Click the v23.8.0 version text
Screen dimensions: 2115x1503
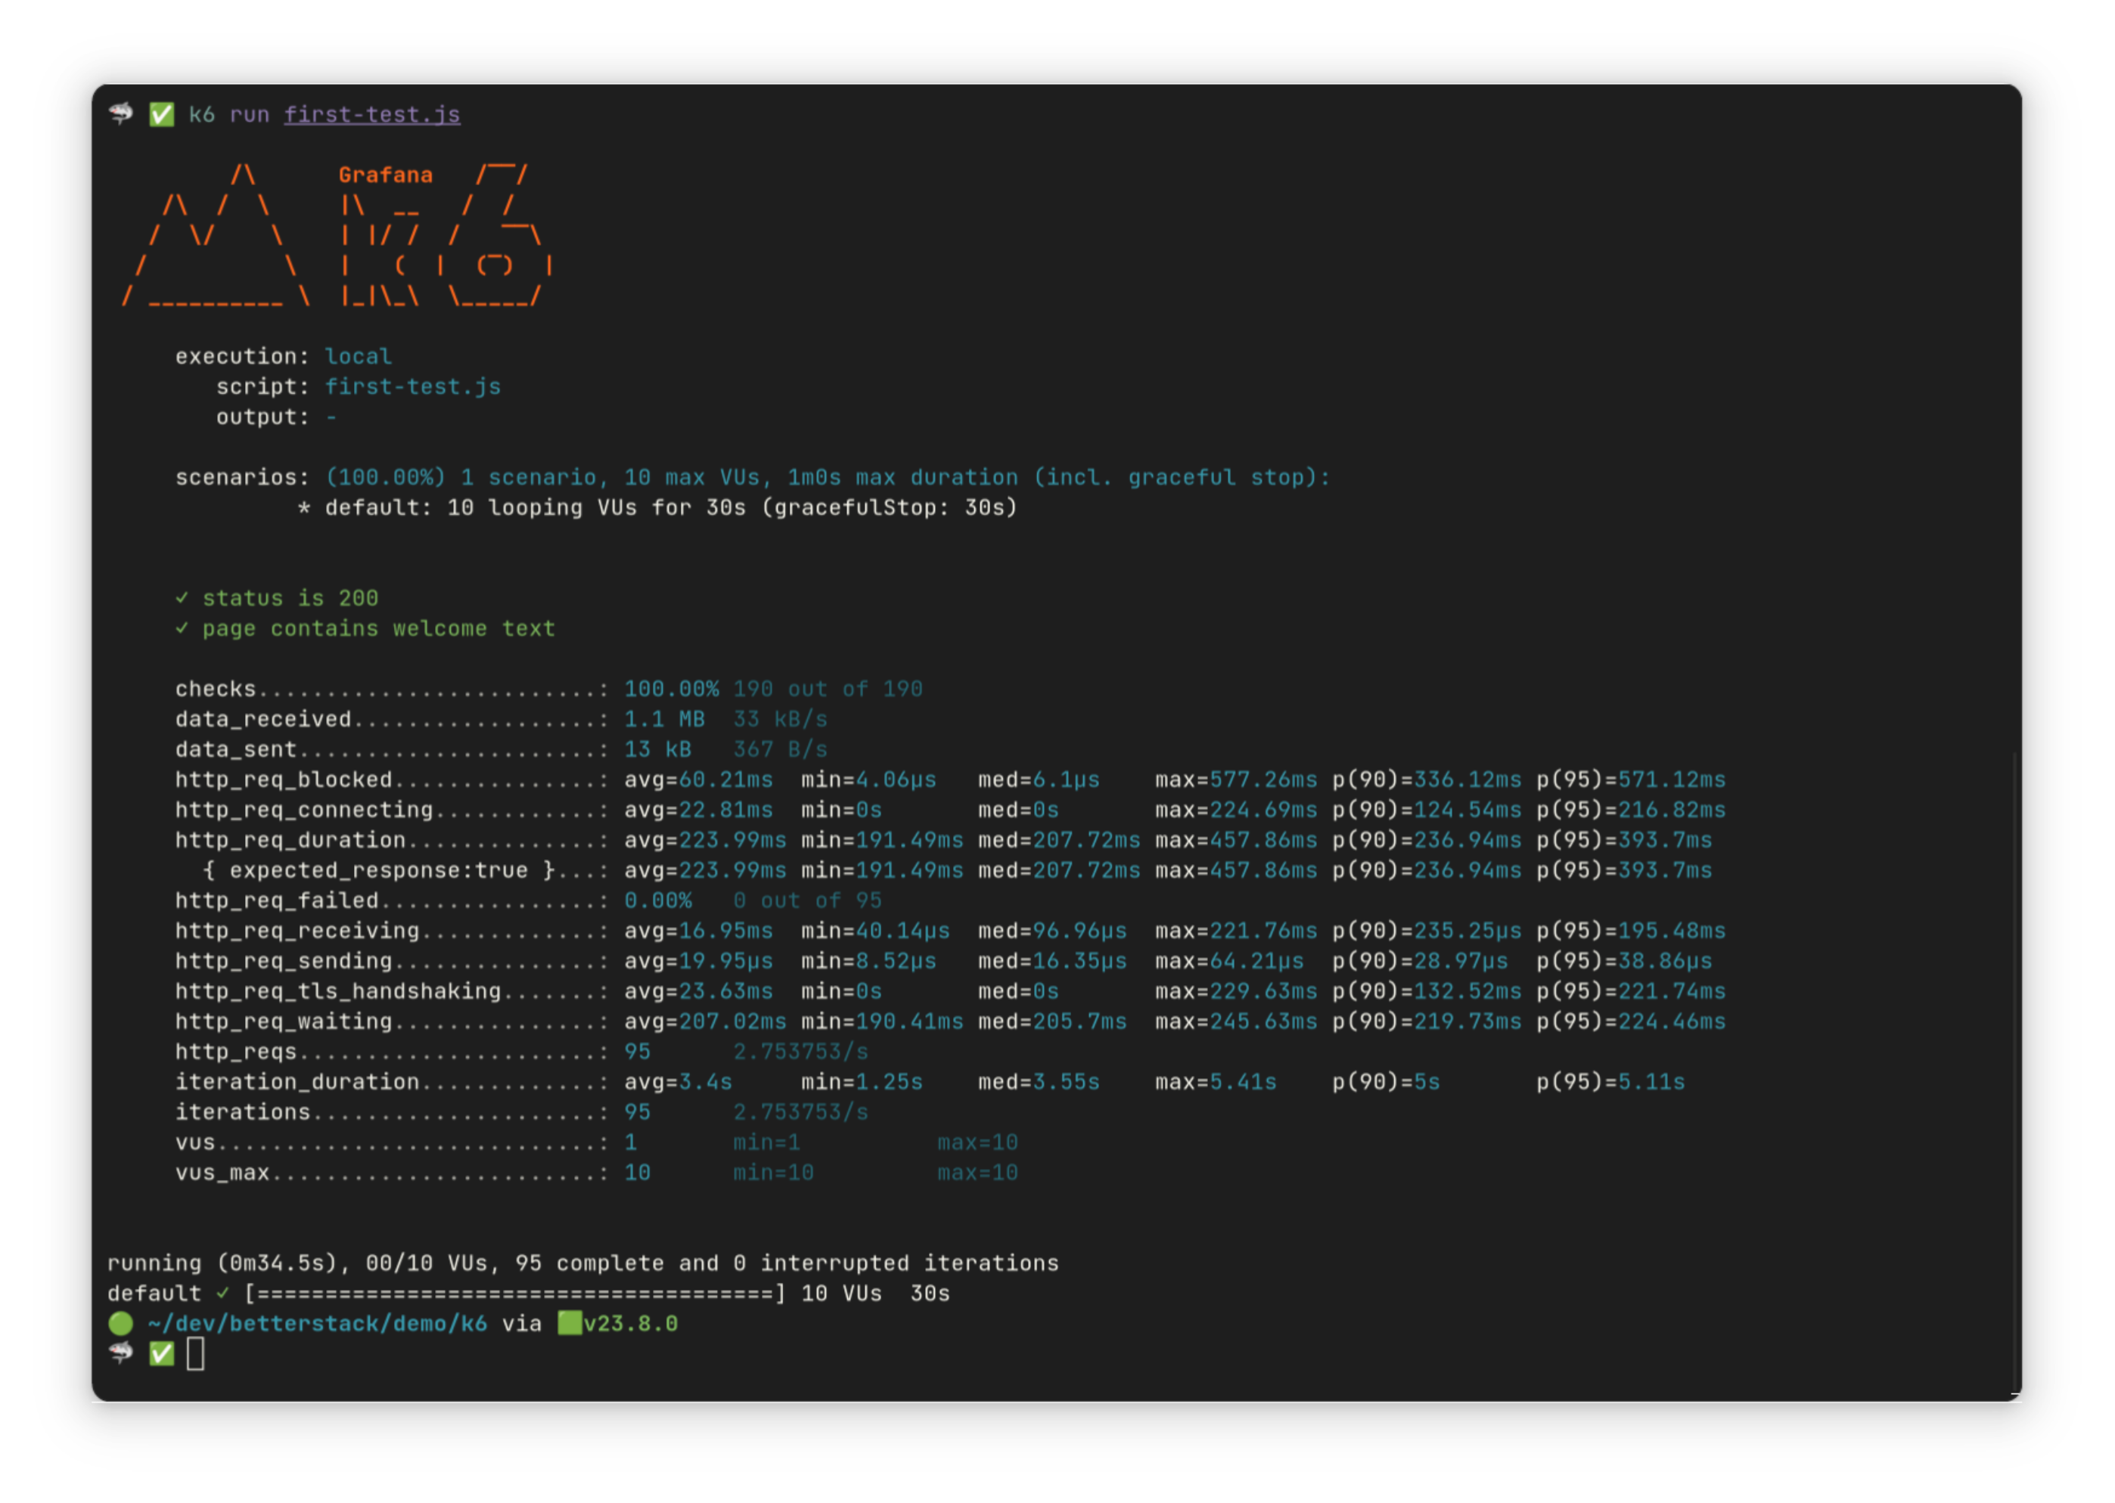(x=629, y=1324)
